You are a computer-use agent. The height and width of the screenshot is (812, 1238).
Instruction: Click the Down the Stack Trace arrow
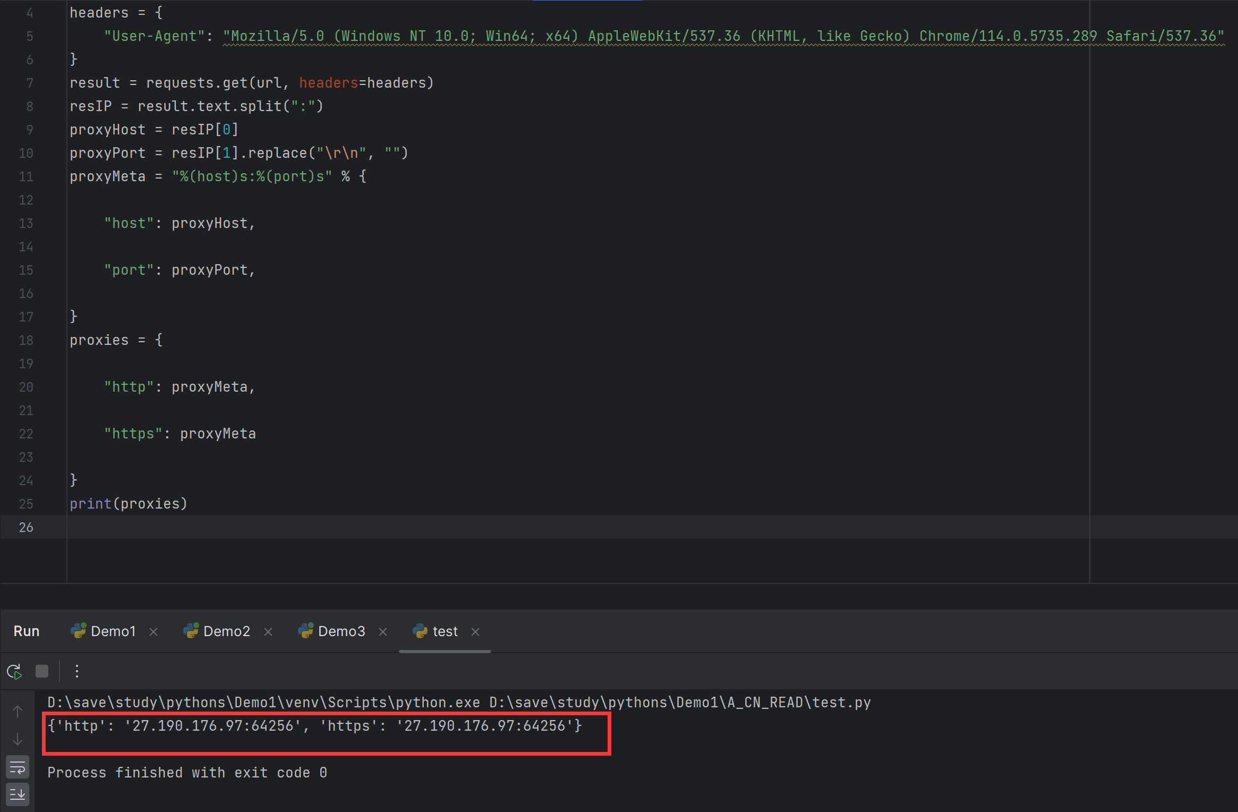[18, 739]
